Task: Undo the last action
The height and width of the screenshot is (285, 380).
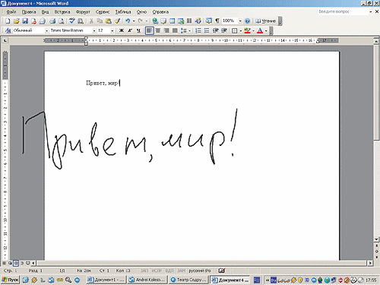Action: click(128, 21)
